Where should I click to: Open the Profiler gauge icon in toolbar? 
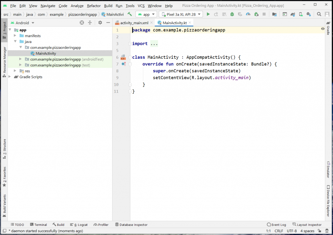248,14
